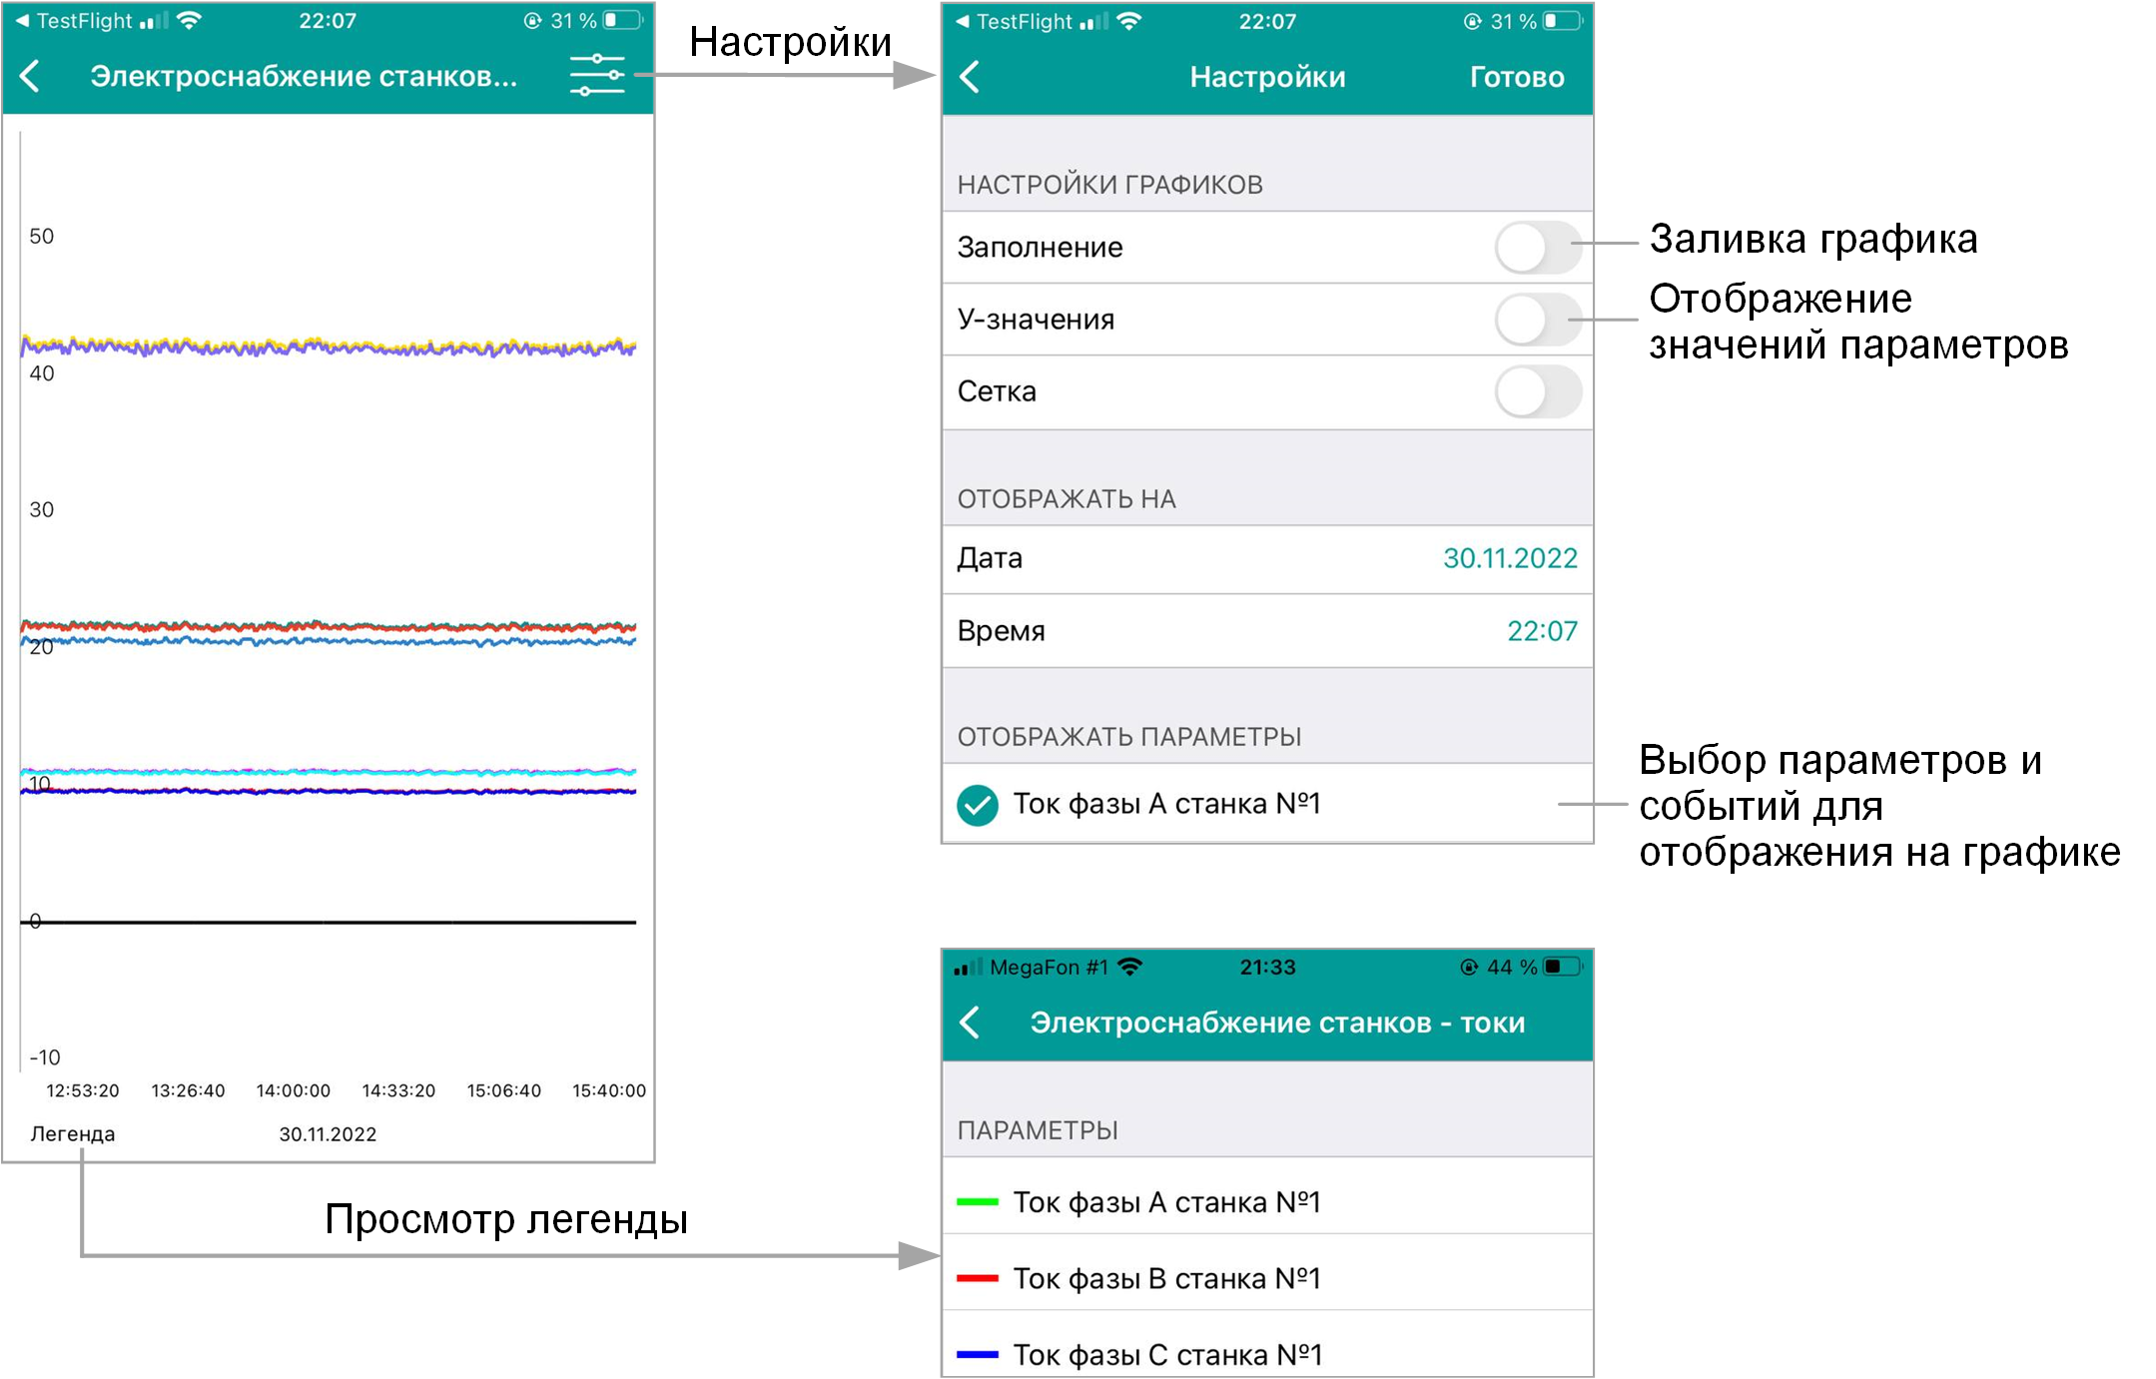Screen dimensions: 2156x1379
Task: Tap back arrow in legend screen
Action: point(970,1022)
